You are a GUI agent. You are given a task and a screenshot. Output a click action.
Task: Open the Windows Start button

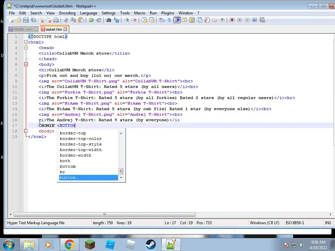click(x=9, y=244)
